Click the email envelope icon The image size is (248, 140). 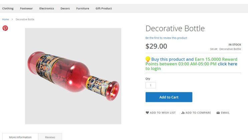point(218,113)
